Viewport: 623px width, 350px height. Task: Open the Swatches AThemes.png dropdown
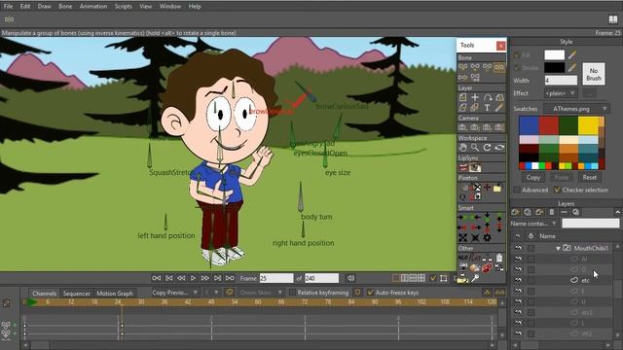point(575,109)
